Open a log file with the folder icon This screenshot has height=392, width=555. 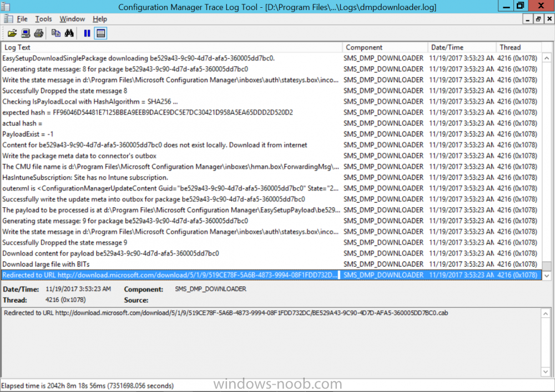tap(12, 33)
